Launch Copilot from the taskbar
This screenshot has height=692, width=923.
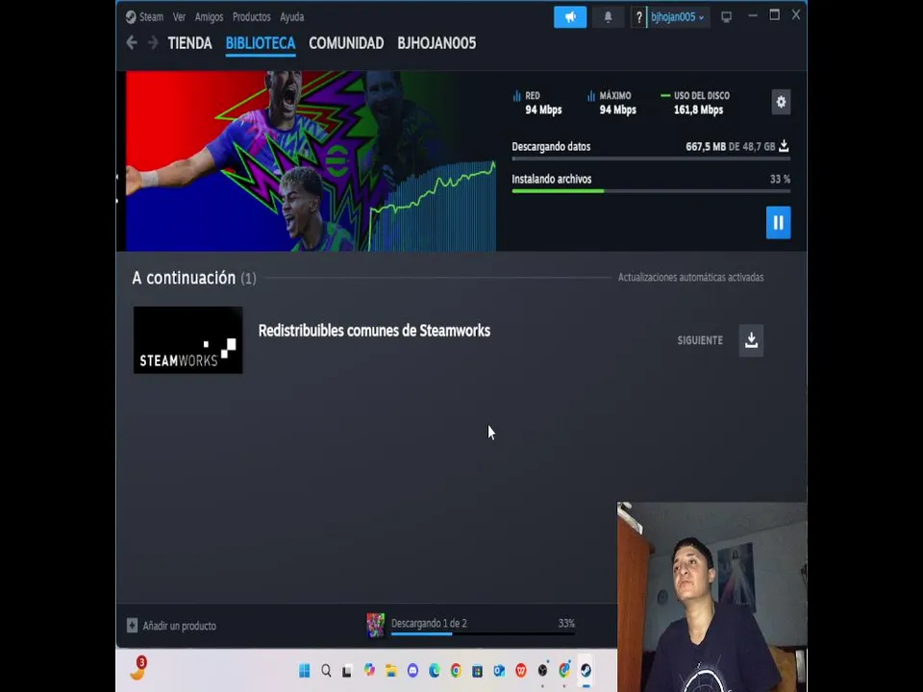pos(369,670)
